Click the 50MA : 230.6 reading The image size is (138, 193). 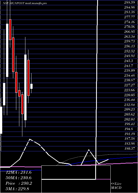tap(18, 178)
